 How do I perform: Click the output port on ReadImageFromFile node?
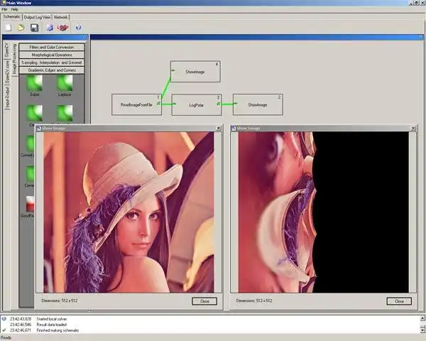[x=158, y=104]
